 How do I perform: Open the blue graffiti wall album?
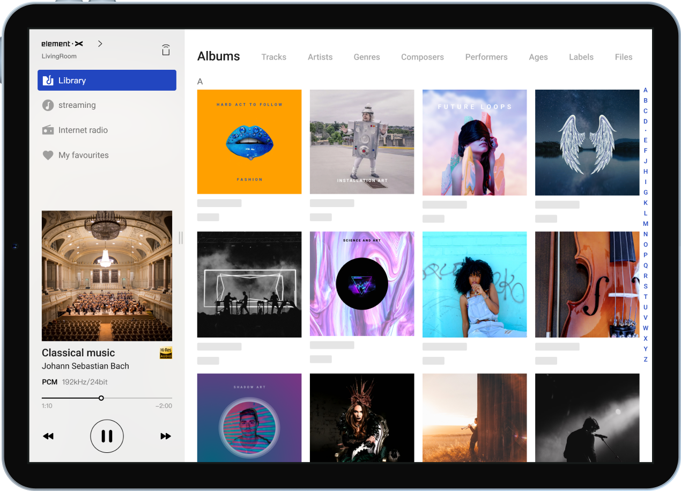pyautogui.click(x=475, y=284)
